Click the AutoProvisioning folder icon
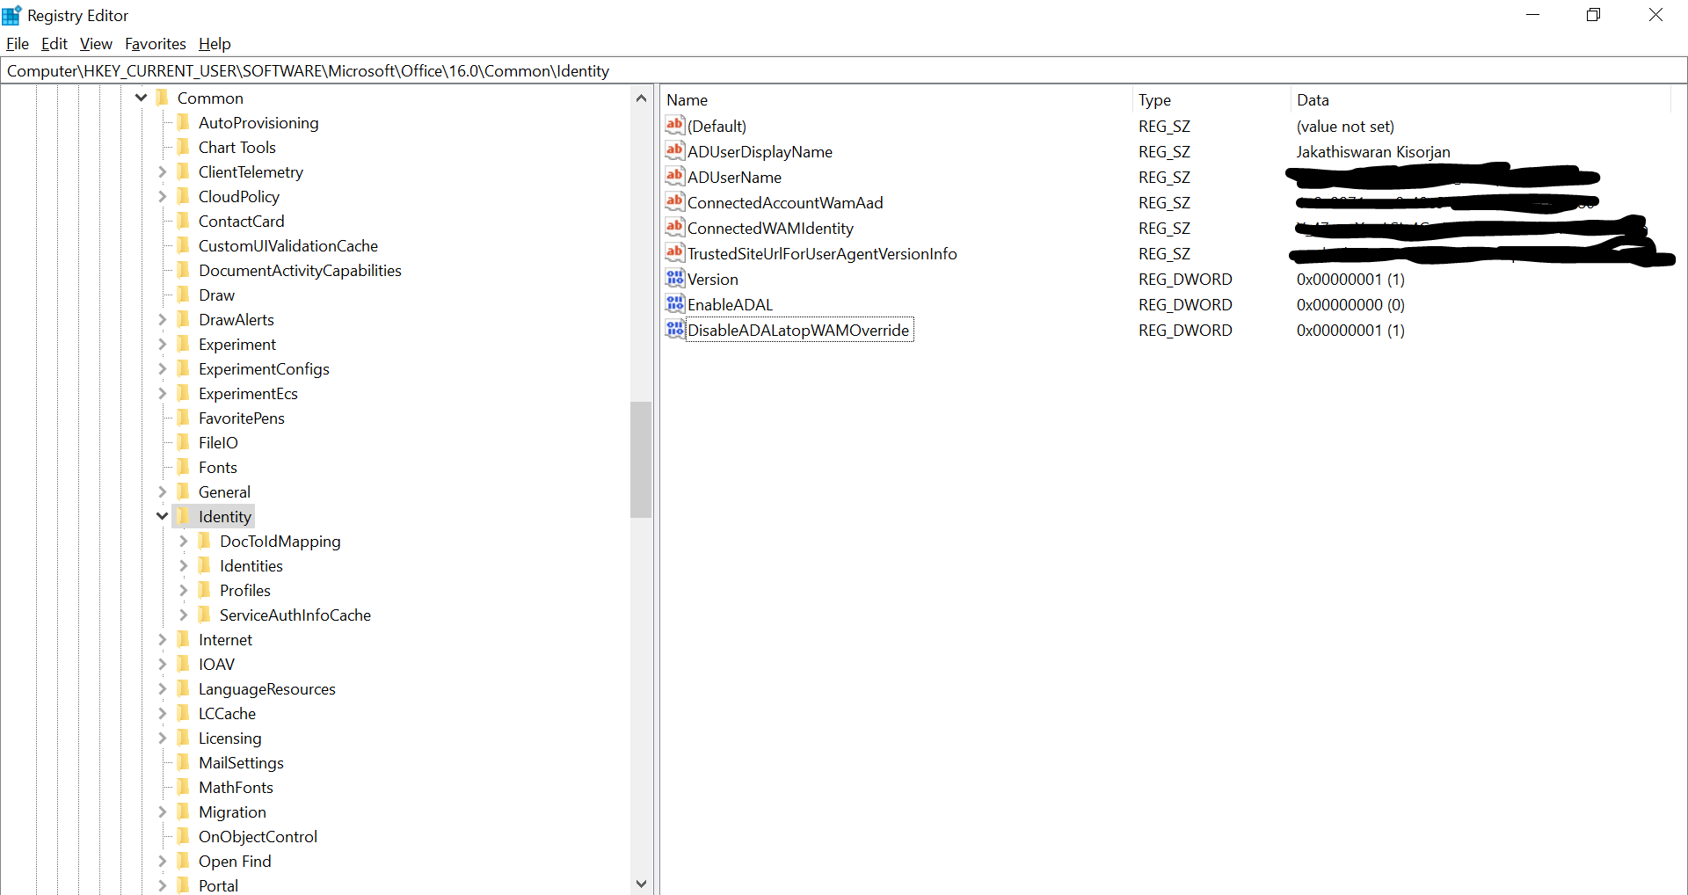Screen dimensions: 1688x895 point(183,122)
